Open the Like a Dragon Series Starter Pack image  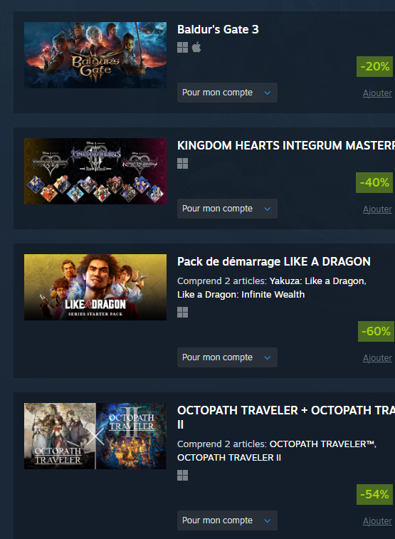point(95,287)
